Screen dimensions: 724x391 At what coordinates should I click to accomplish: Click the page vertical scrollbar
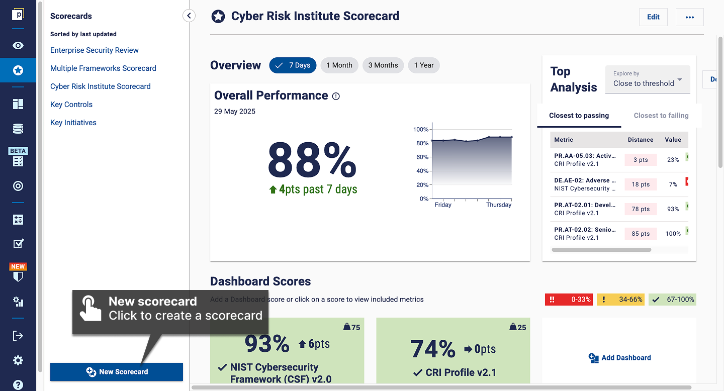point(720,103)
